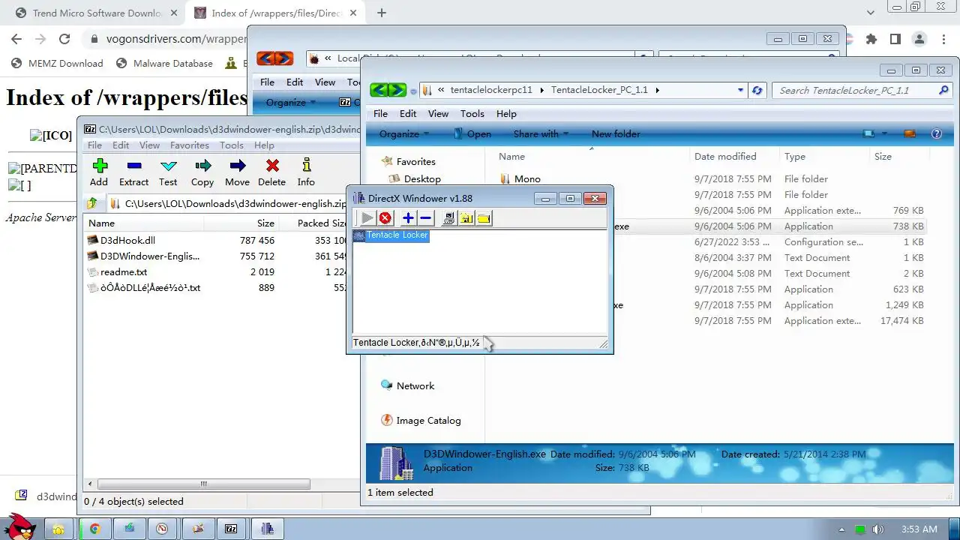Open the Favorites menu in 7-Zip window
Viewport: 960px width, 540px height.
[x=189, y=145]
